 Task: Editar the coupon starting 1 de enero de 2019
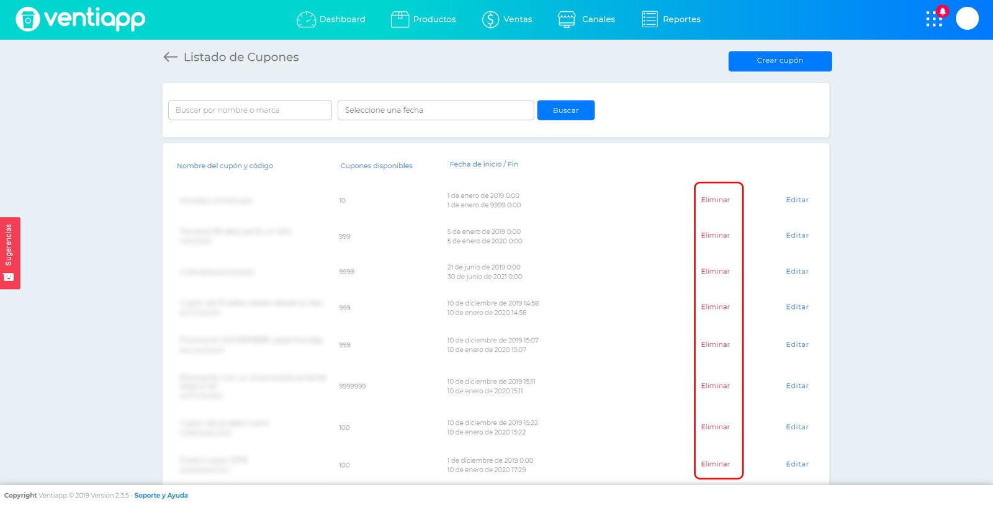click(x=798, y=200)
